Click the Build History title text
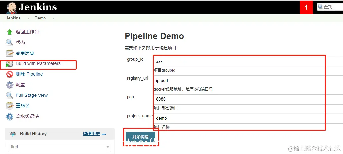The height and width of the screenshot is (154, 343). click(33, 134)
